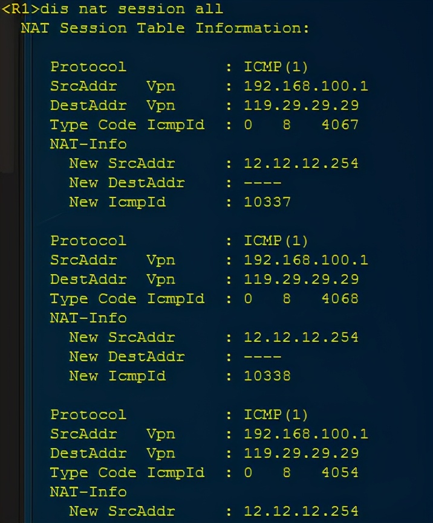
Task: Click the IcmpId value 4068
Action: click(340, 299)
